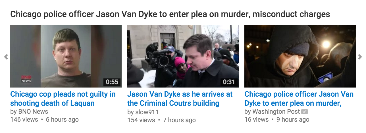Screen dimensions: 366x133
Task: Click the left carousel arrow
Action: coord(6,57)
